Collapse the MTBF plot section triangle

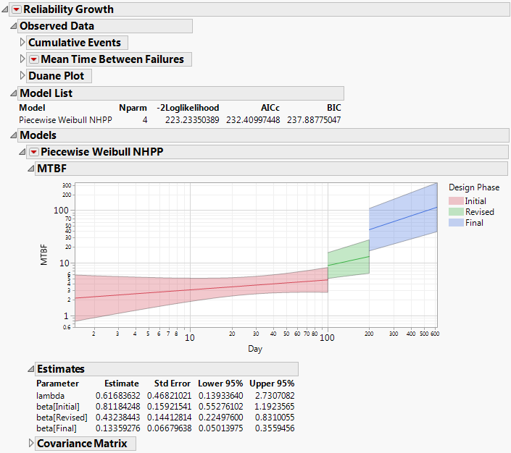click(30, 169)
